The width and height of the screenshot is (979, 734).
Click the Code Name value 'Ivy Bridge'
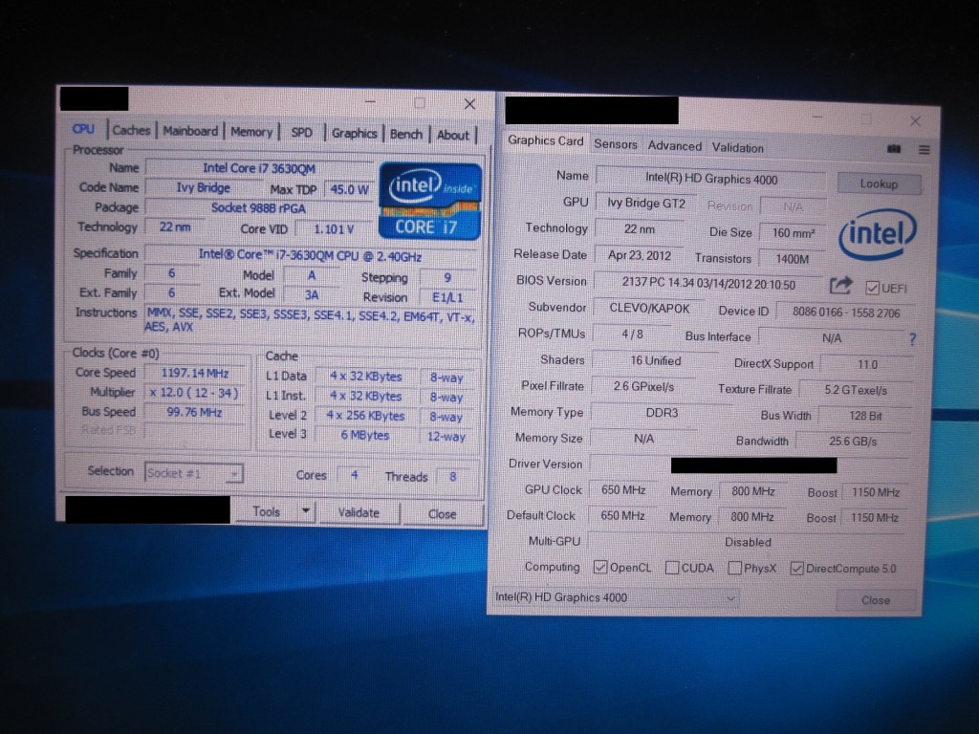pos(204,188)
